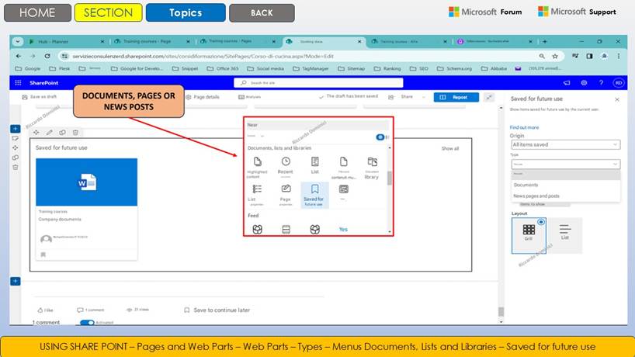The image size is (635, 357).
Task: Click the Like button under the page
Action: point(45,310)
